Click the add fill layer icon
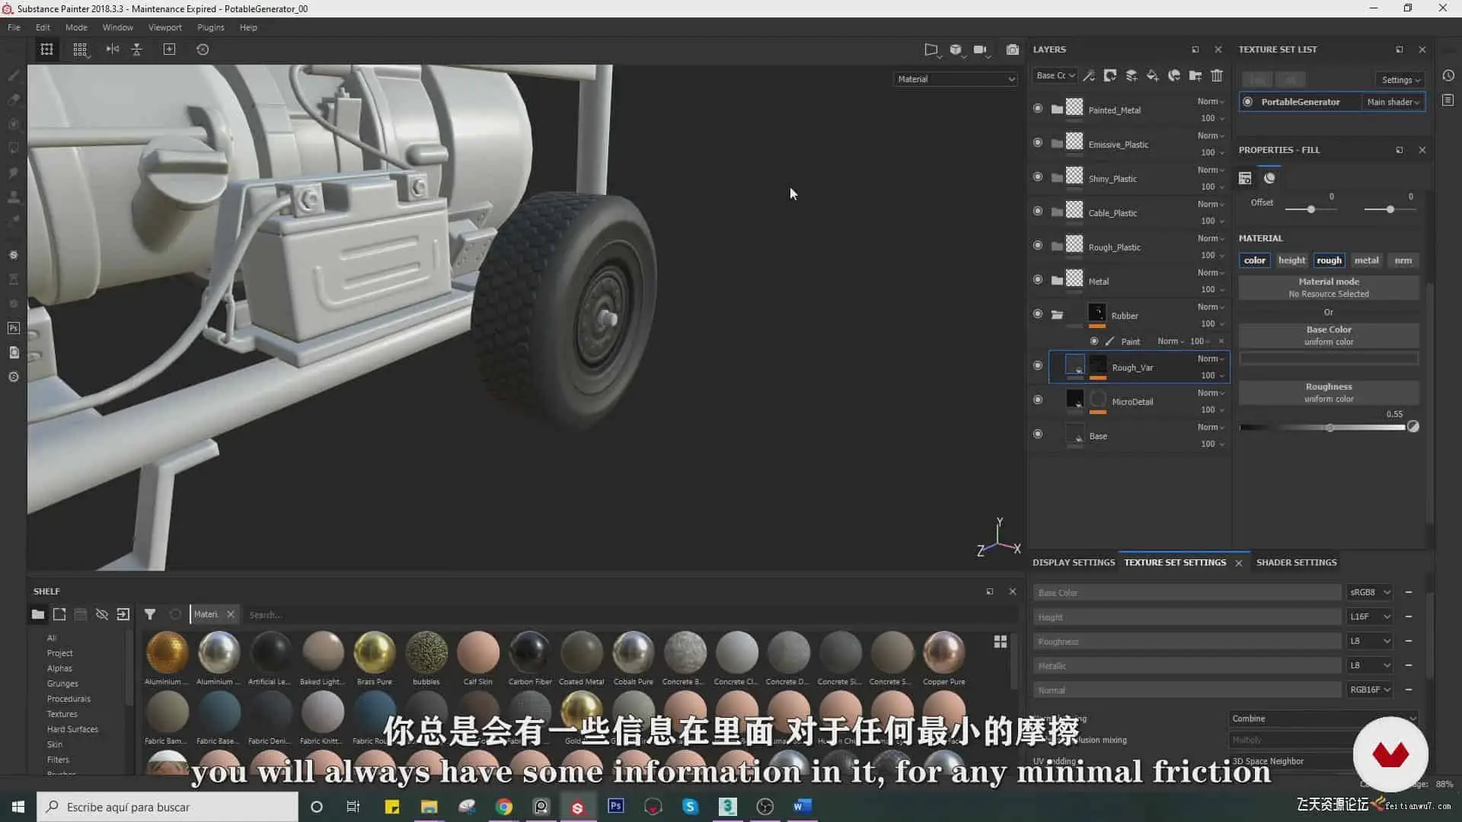1462x822 pixels. (1153, 75)
